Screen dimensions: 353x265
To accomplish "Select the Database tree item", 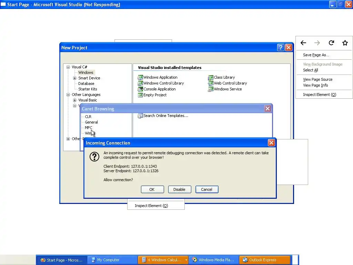I will 86,84.
